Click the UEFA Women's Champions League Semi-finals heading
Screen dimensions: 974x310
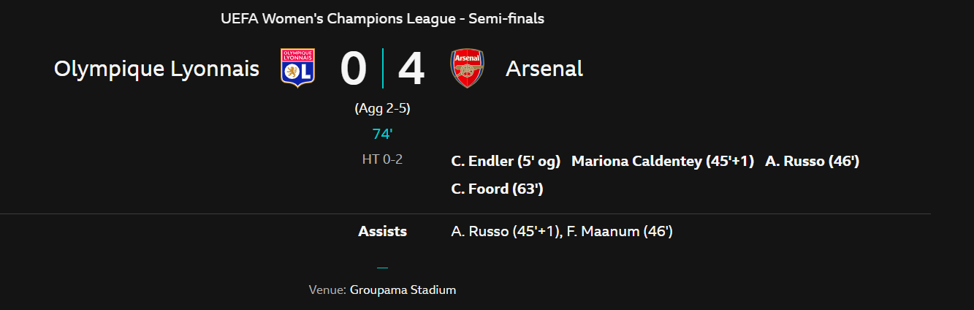pos(382,19)
